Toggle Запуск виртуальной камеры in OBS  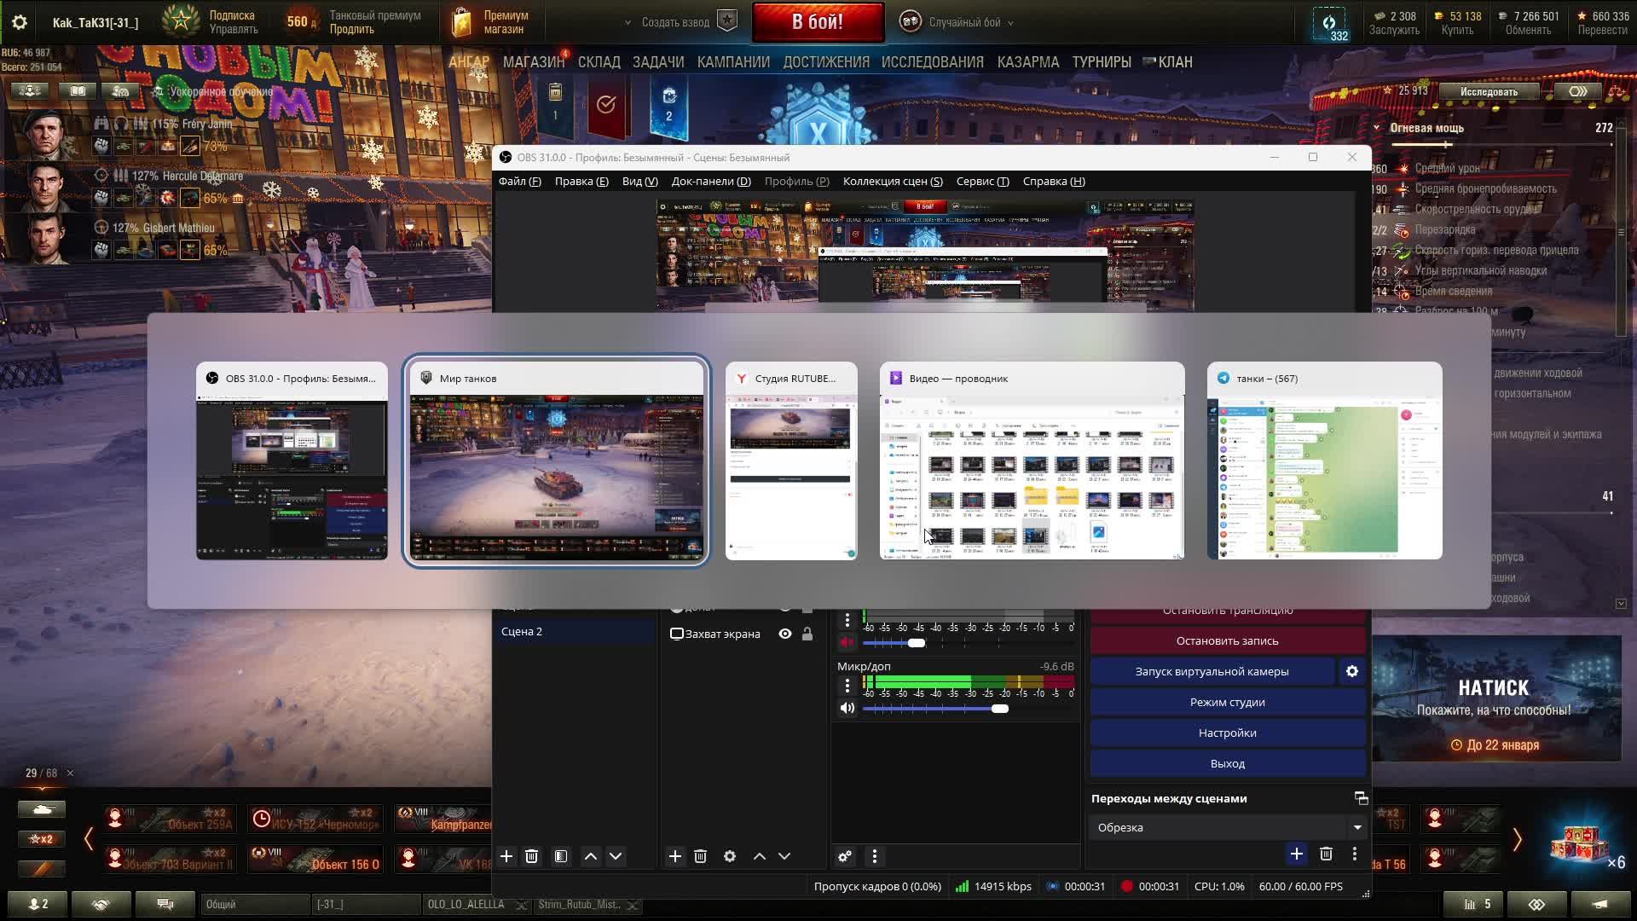coord(1212,672)
